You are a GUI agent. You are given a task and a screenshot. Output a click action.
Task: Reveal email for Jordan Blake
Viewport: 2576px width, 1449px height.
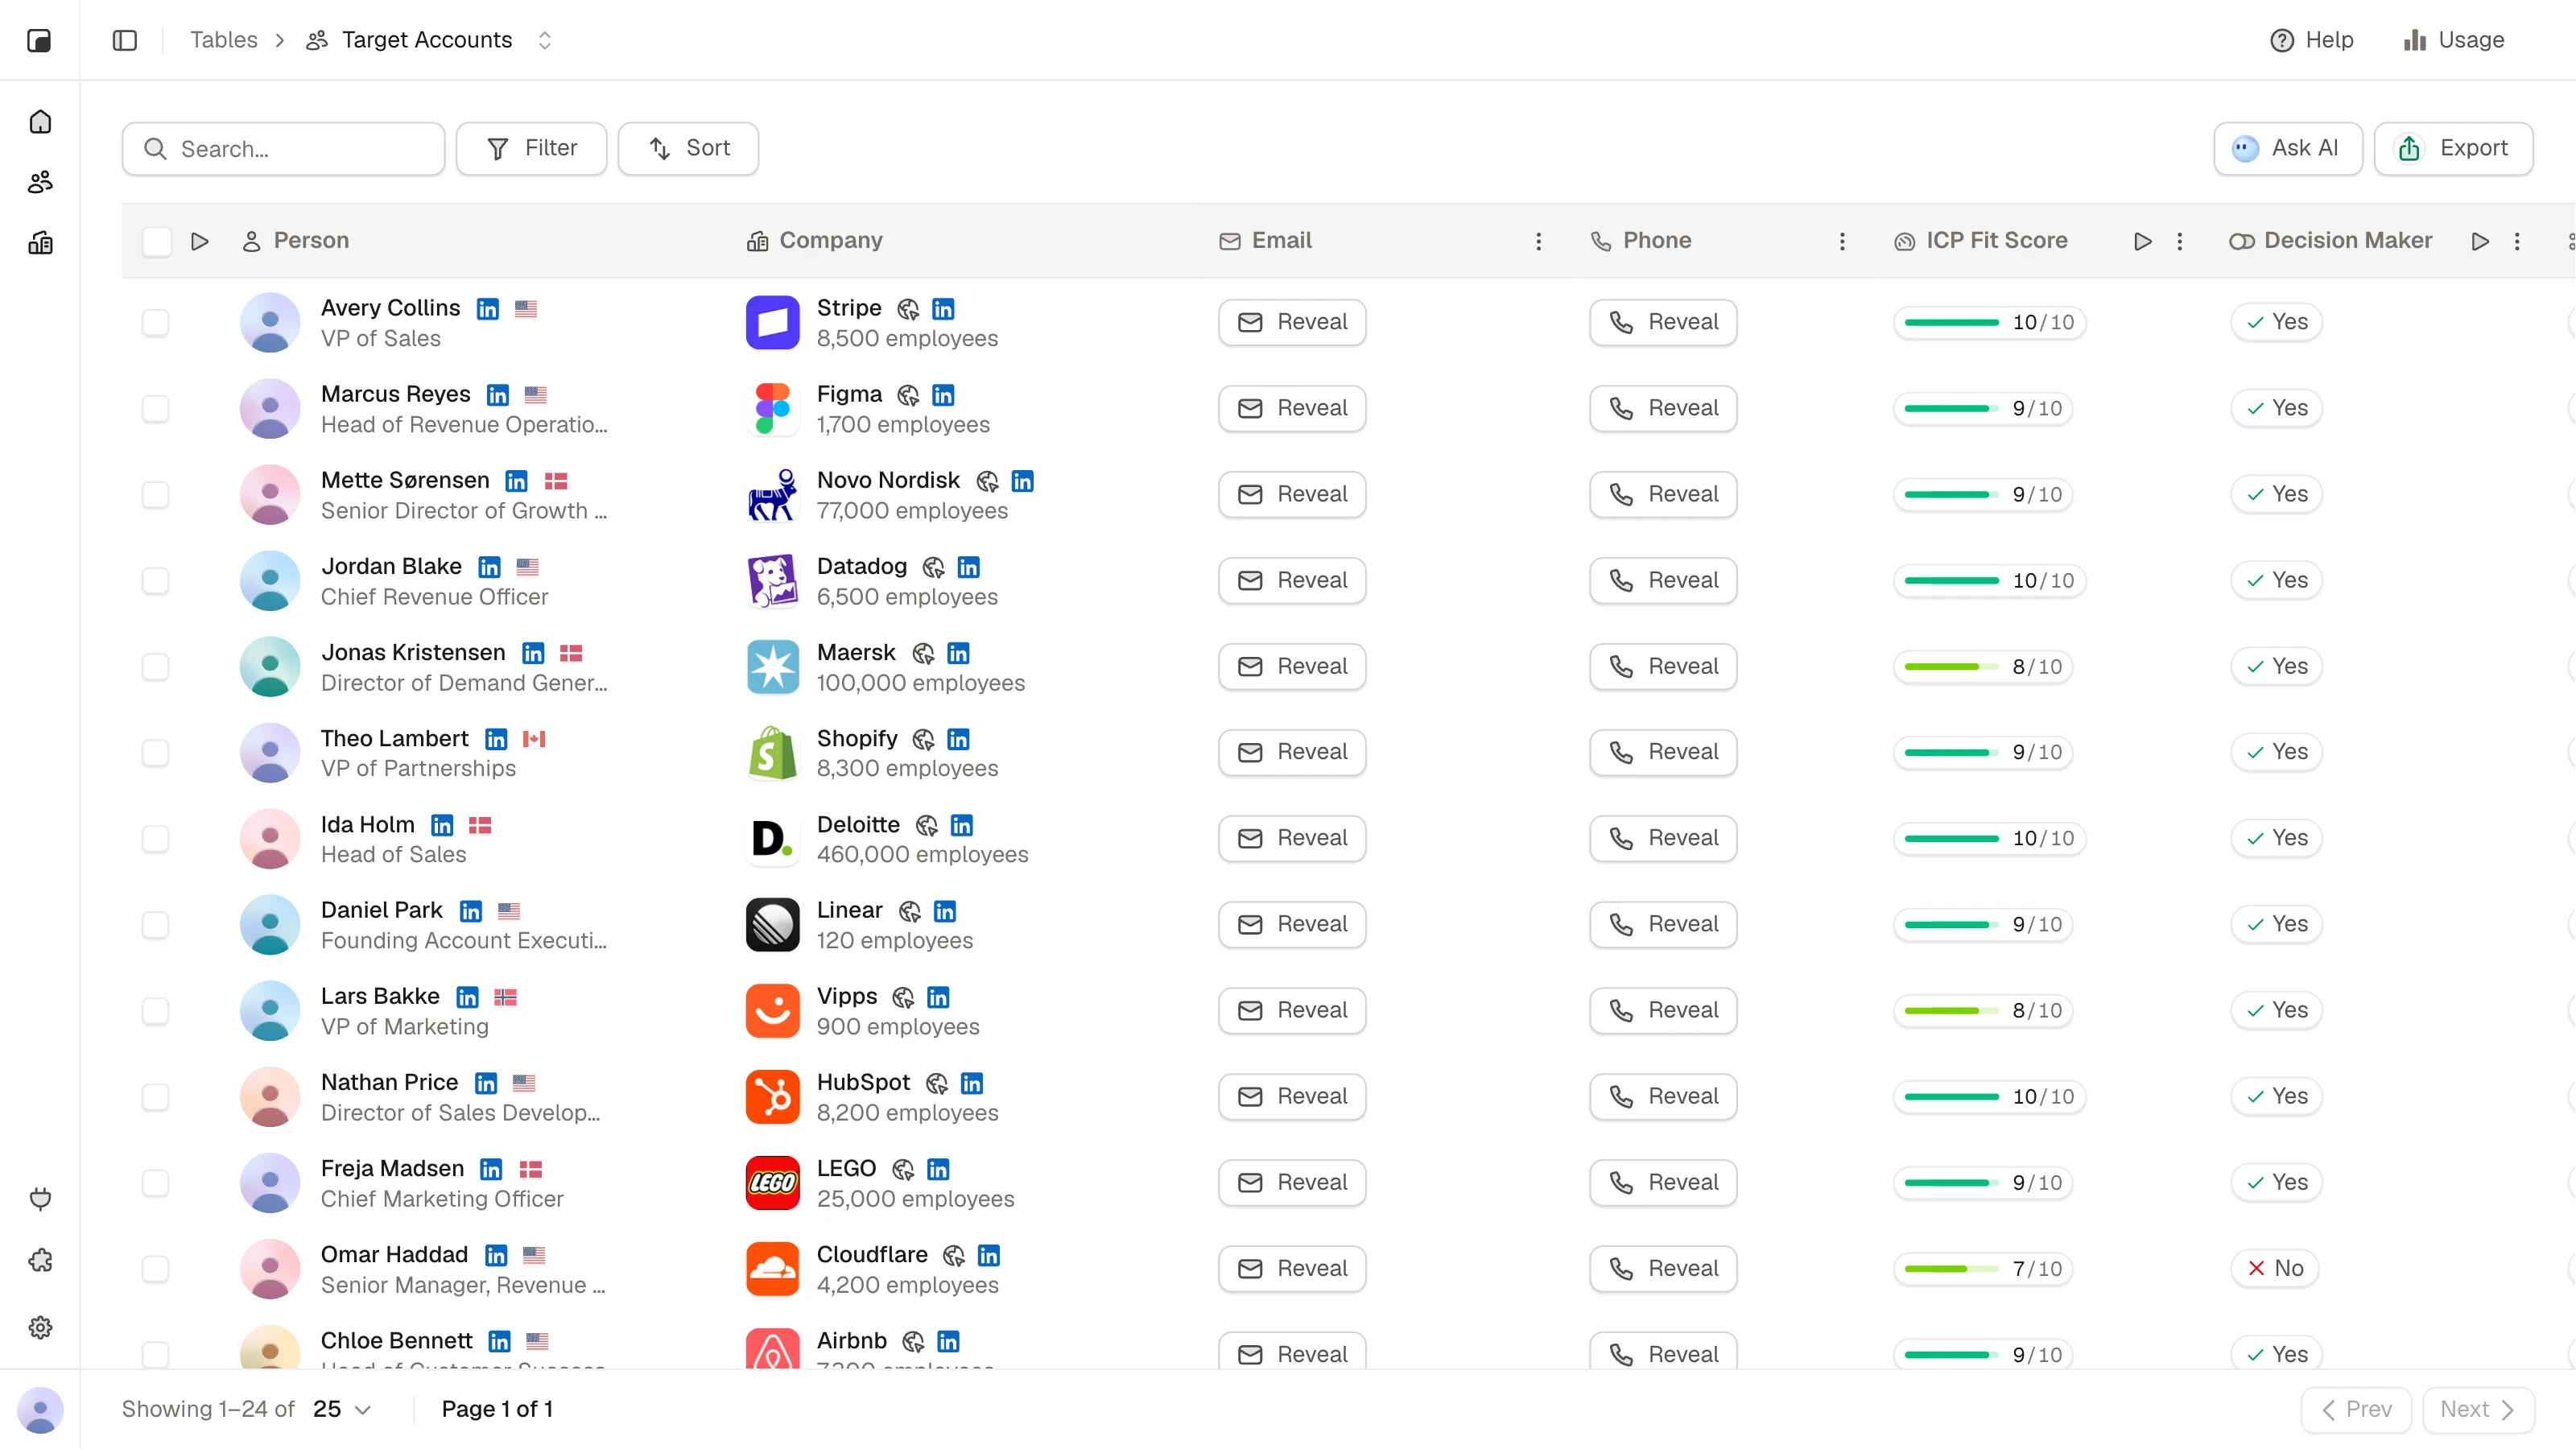(1292, 580)
